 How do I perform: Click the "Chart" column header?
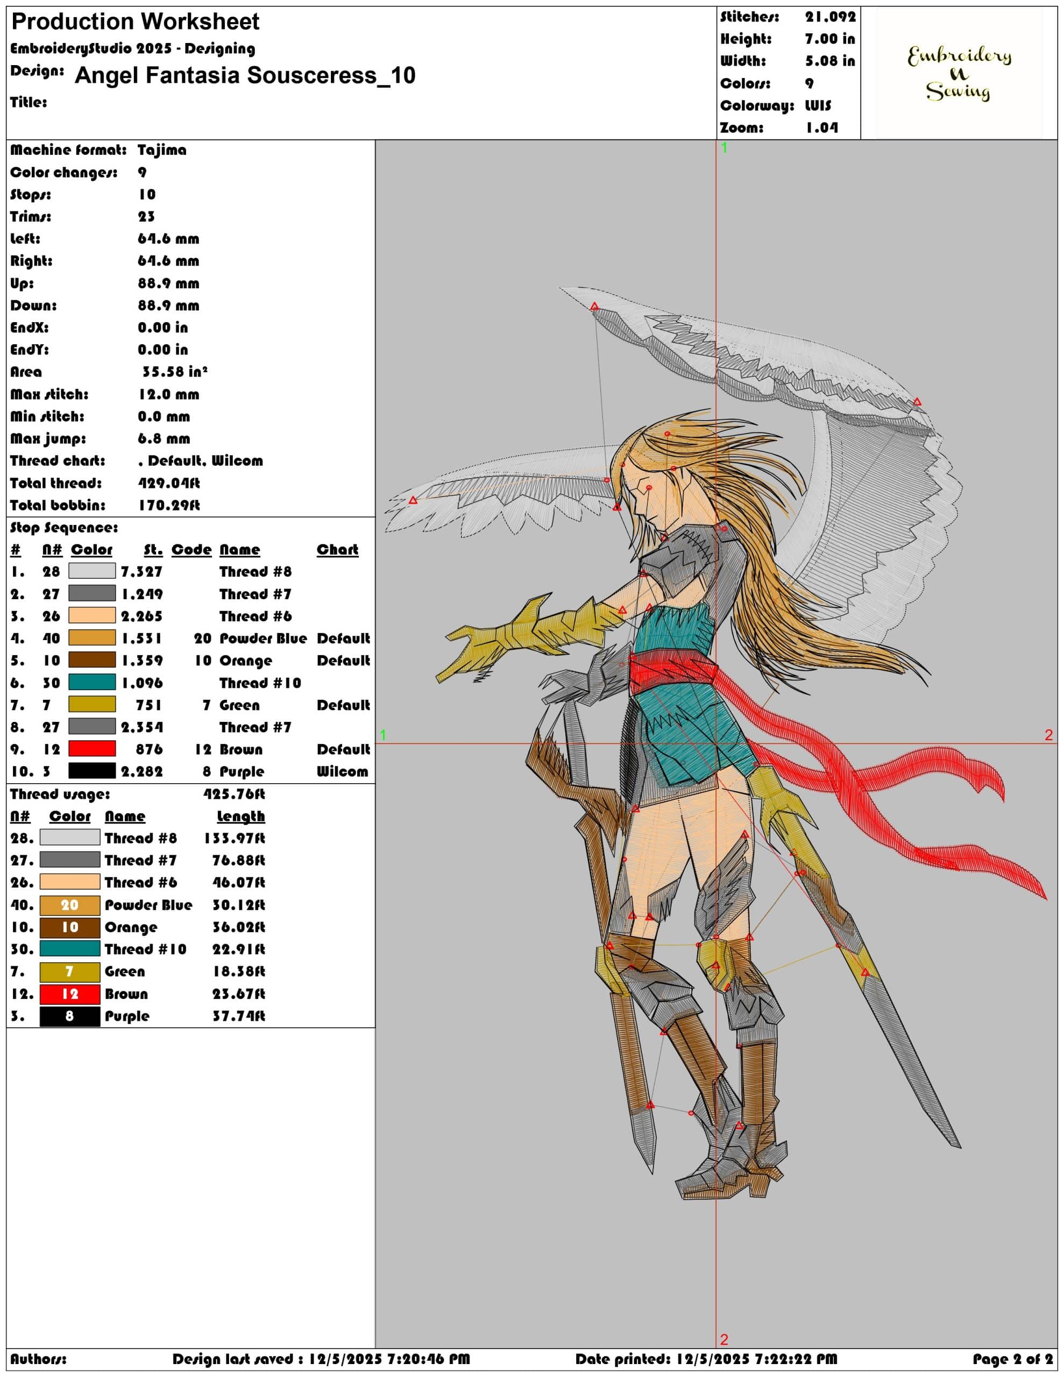pos(337,549)
